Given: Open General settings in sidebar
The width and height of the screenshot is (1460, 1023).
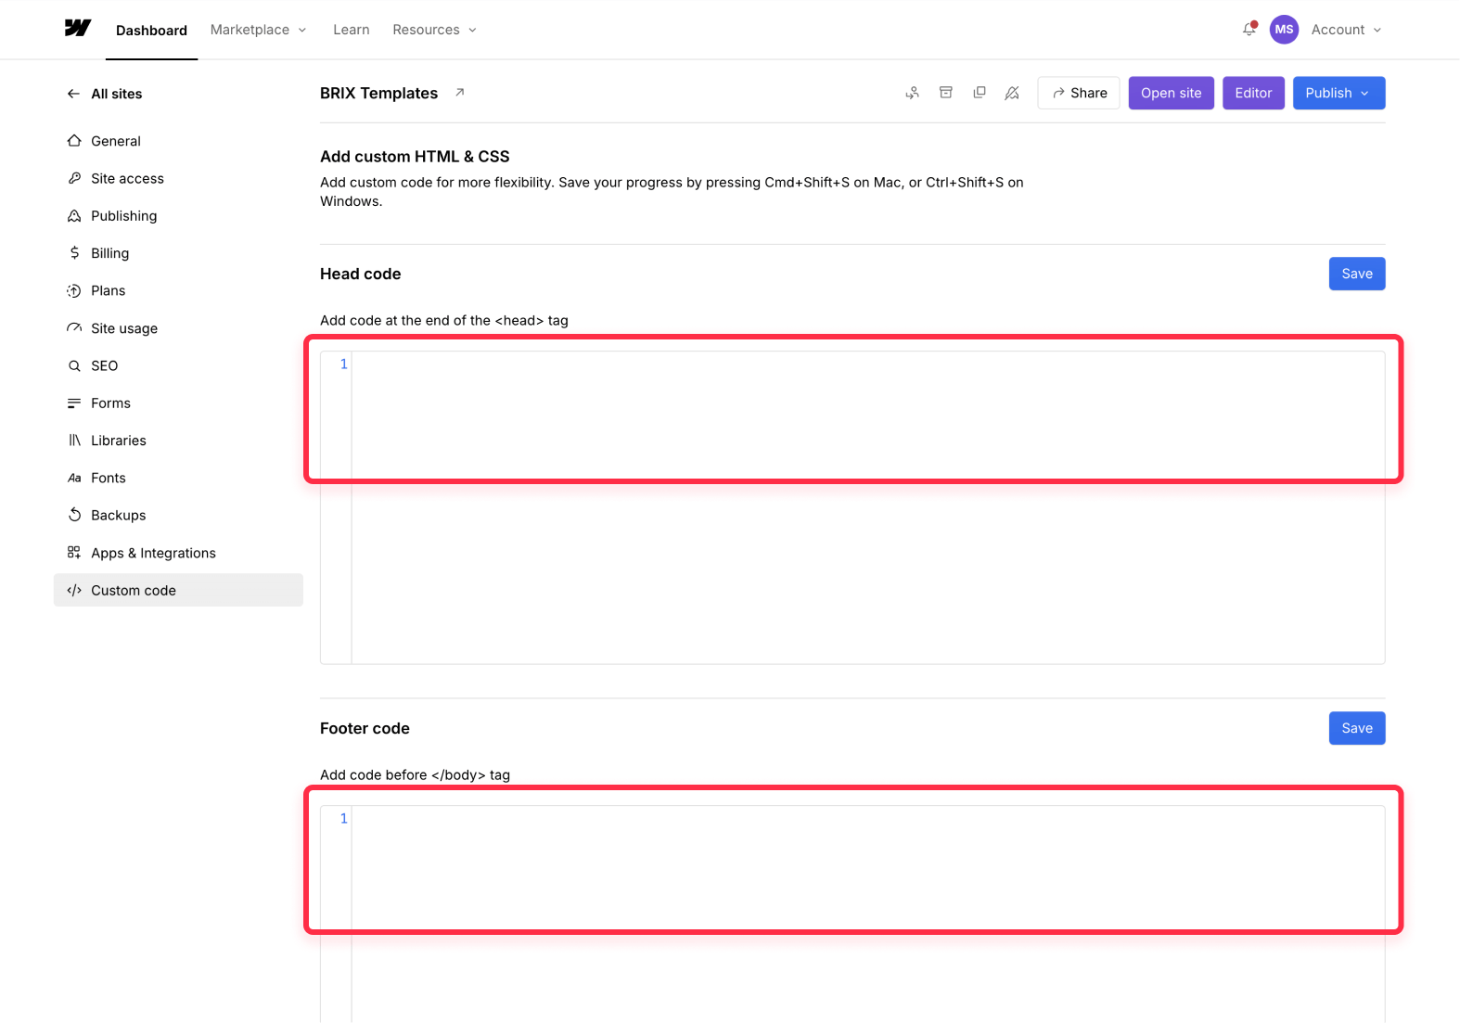Looking at the screenshot, I should pos(178,141).
